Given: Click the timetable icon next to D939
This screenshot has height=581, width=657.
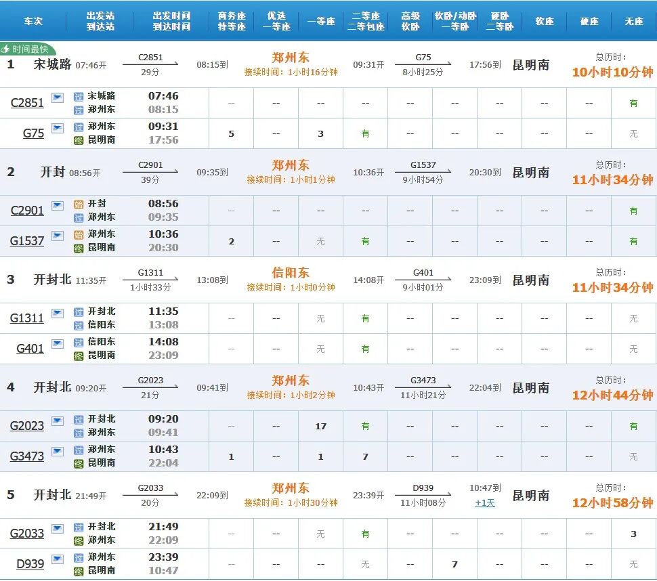Looking at the screenshot, I should click(58, 559).
